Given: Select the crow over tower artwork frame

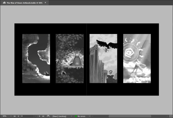Looking at the screenshot, I should 103,58.
